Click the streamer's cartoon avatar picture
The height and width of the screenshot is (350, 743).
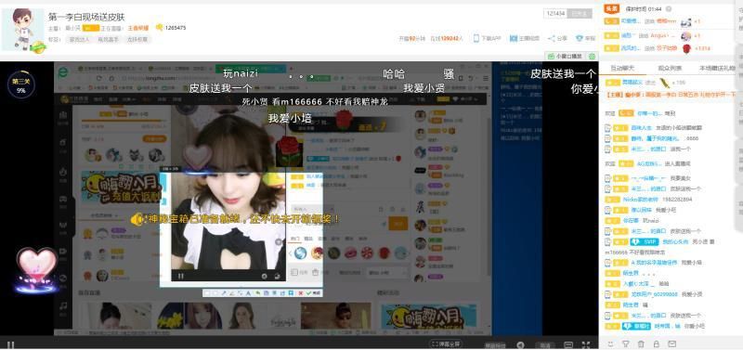[22, 29]
